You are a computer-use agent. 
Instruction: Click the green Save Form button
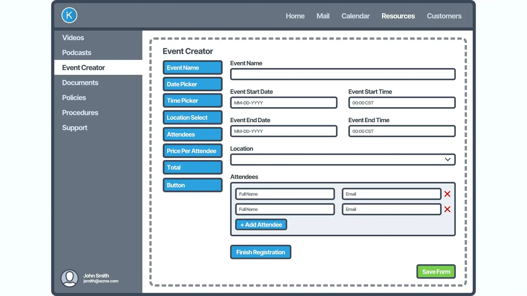(436, 272)
